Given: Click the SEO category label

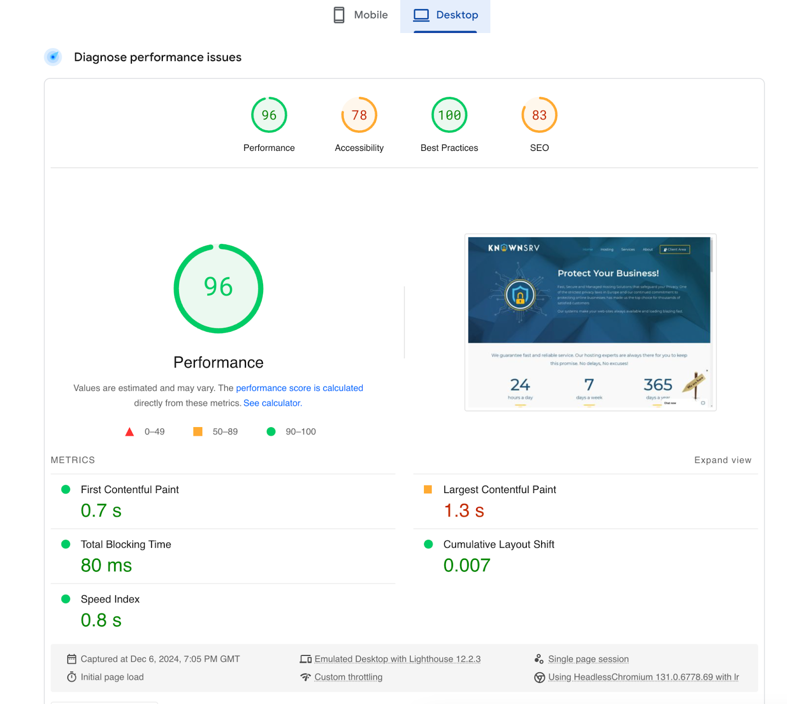Looking at the screenshot, I should [539, 148].
